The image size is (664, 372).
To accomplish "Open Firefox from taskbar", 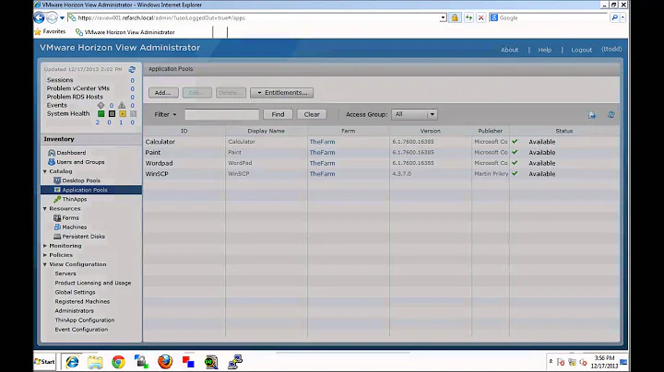I will (165, 362).
